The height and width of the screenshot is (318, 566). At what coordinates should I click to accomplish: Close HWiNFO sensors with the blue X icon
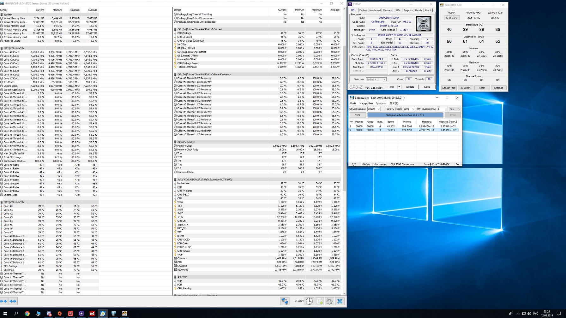[x=340, y=301]
